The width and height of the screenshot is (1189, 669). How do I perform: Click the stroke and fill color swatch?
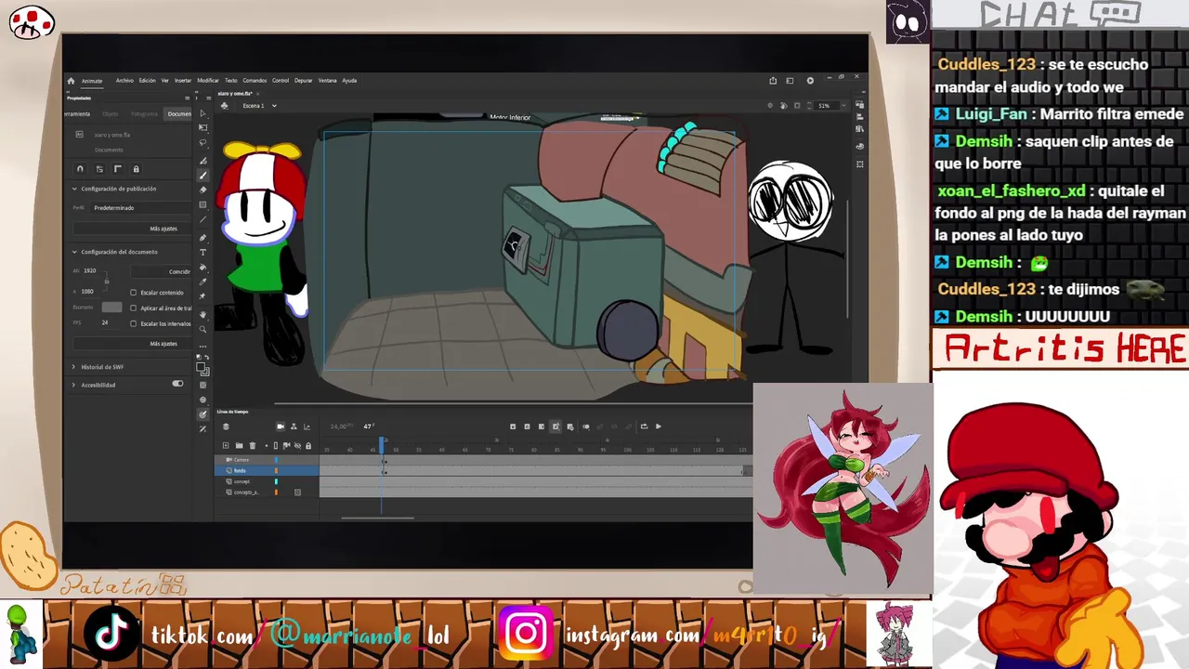tap(203, 368)
